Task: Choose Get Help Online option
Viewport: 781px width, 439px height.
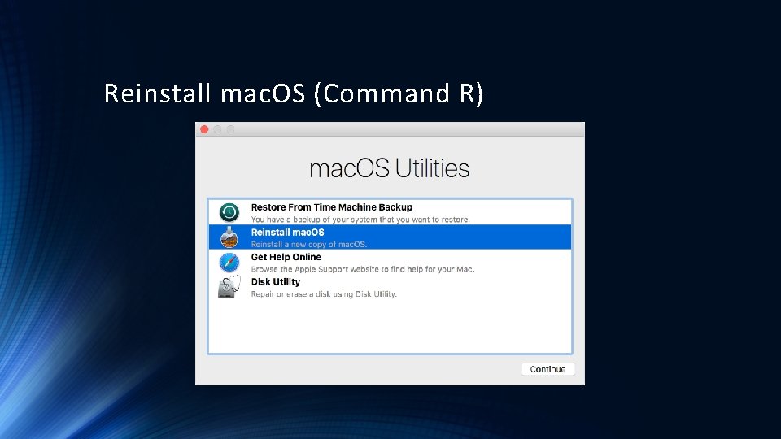Action: point(286,257)
